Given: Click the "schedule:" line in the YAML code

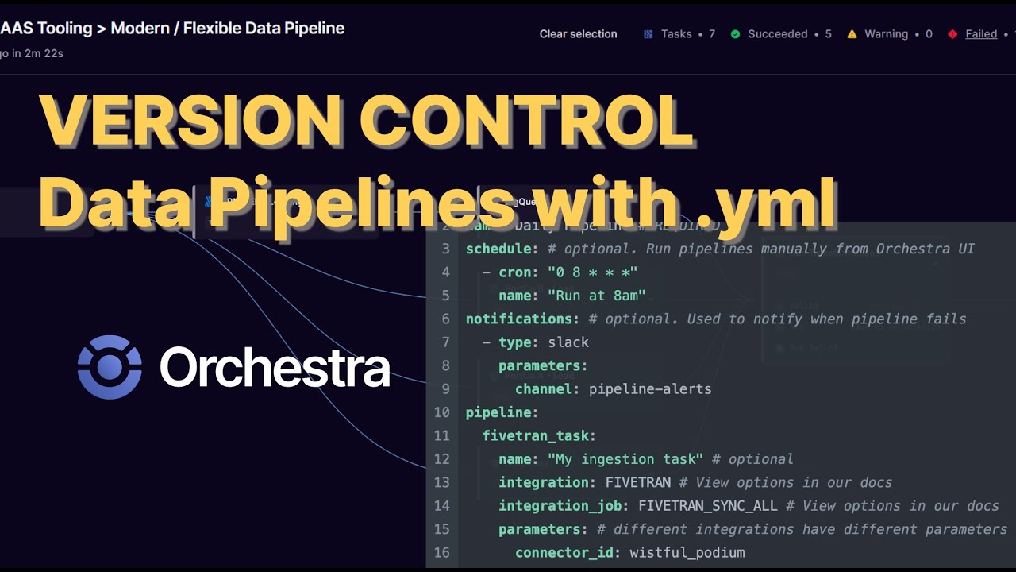Looking at the screenshot, I should click(720, 249).
